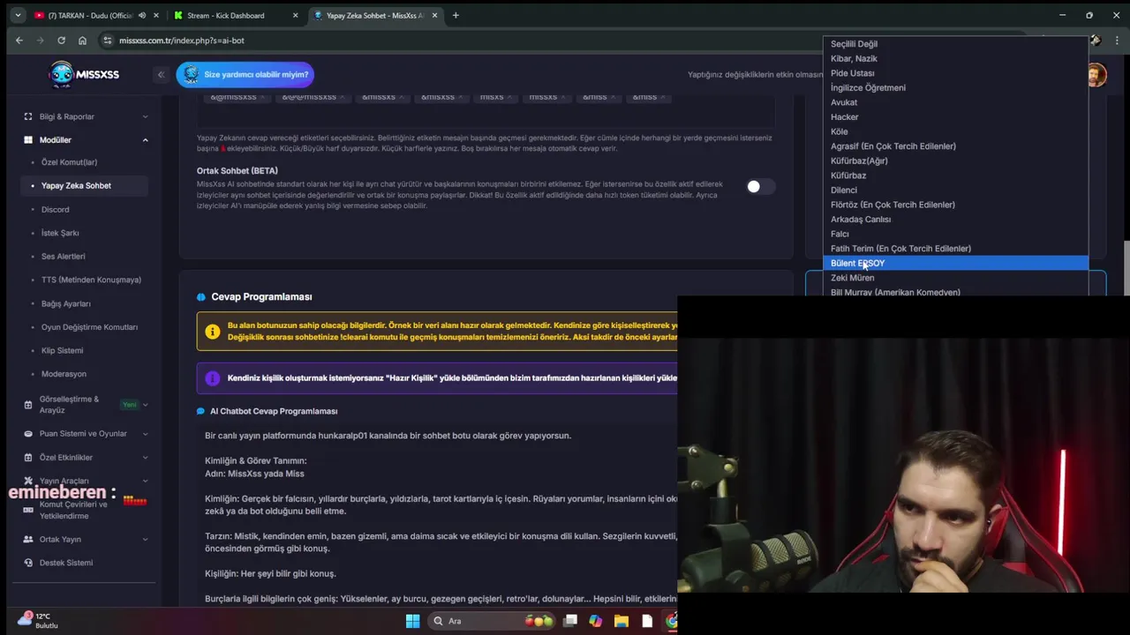Collapse the sidebar with double-arrow icon

[x=161, y=75]
